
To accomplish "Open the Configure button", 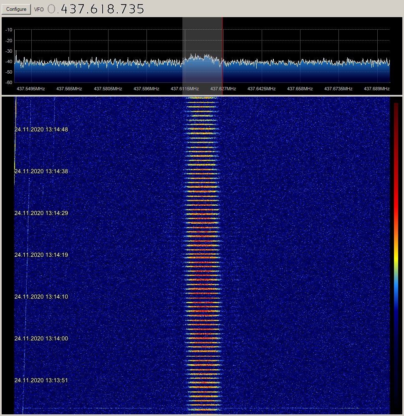I will click(16, 9).
